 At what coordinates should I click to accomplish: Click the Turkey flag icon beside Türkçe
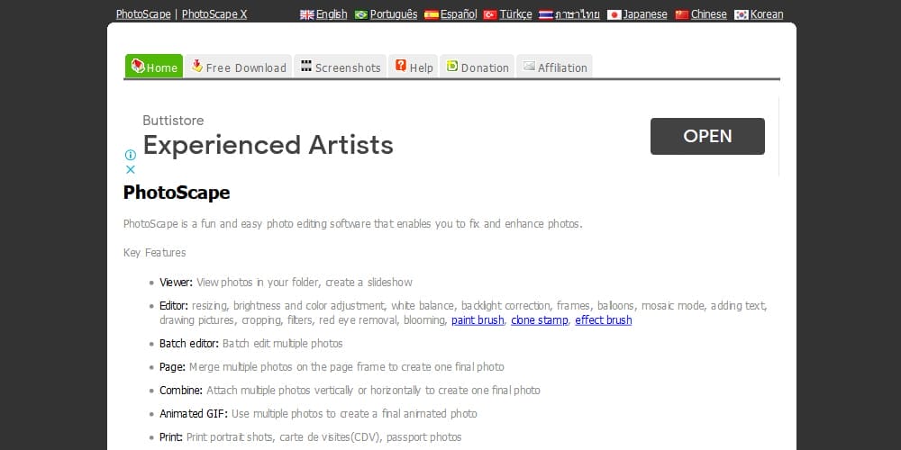(490, 15)
